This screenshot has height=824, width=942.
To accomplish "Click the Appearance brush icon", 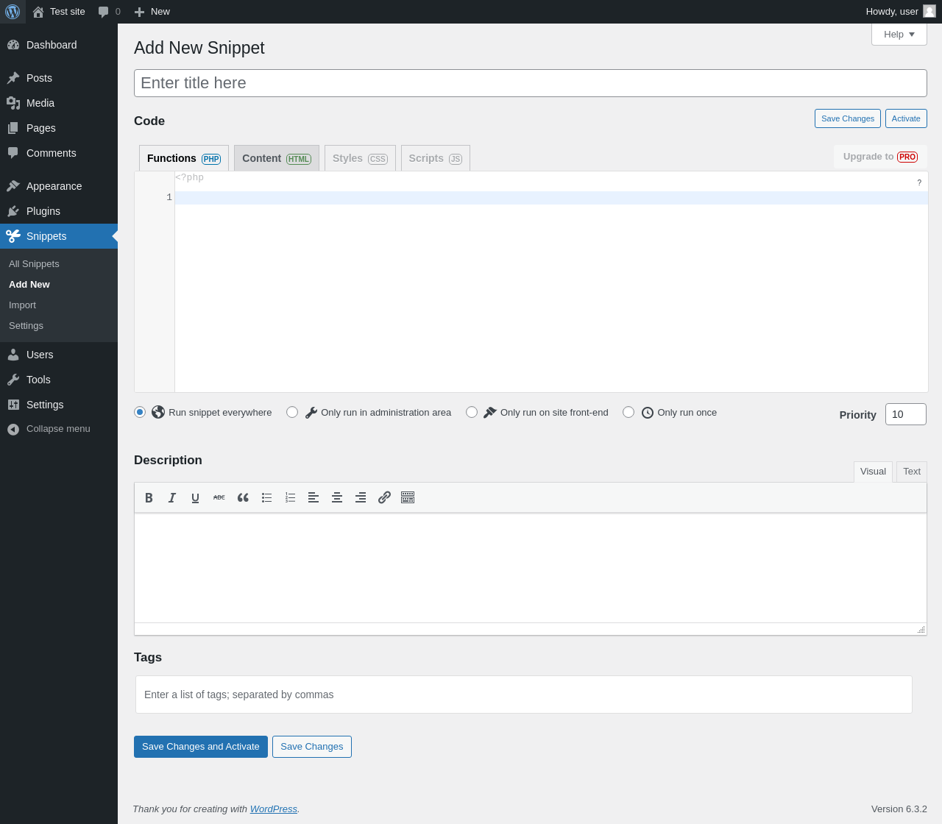I will (x=13, y=186).
